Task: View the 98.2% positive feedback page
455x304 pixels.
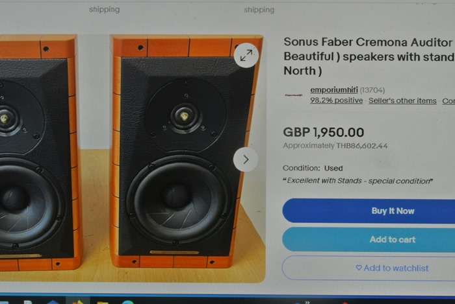Action: pos(336,100)
